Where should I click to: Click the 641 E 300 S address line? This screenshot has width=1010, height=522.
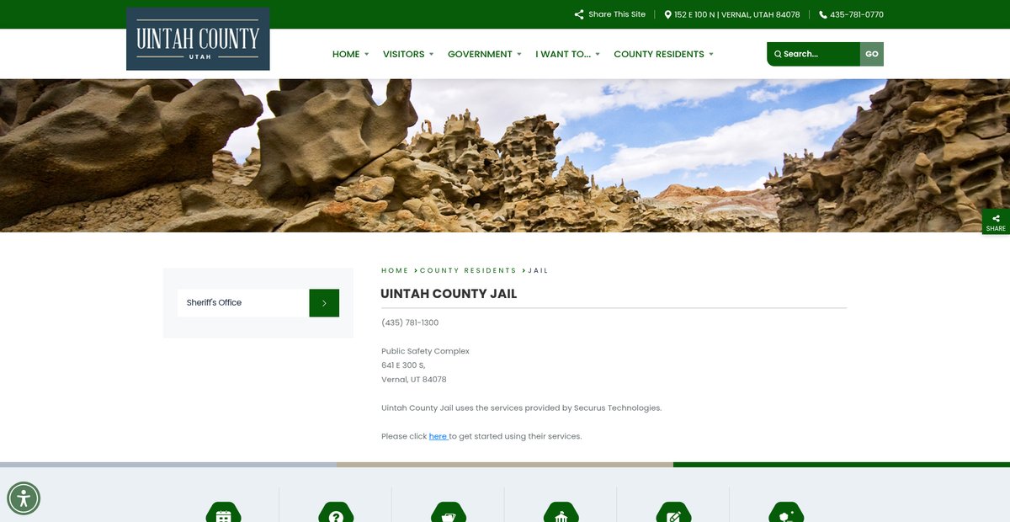coord(403,365)
